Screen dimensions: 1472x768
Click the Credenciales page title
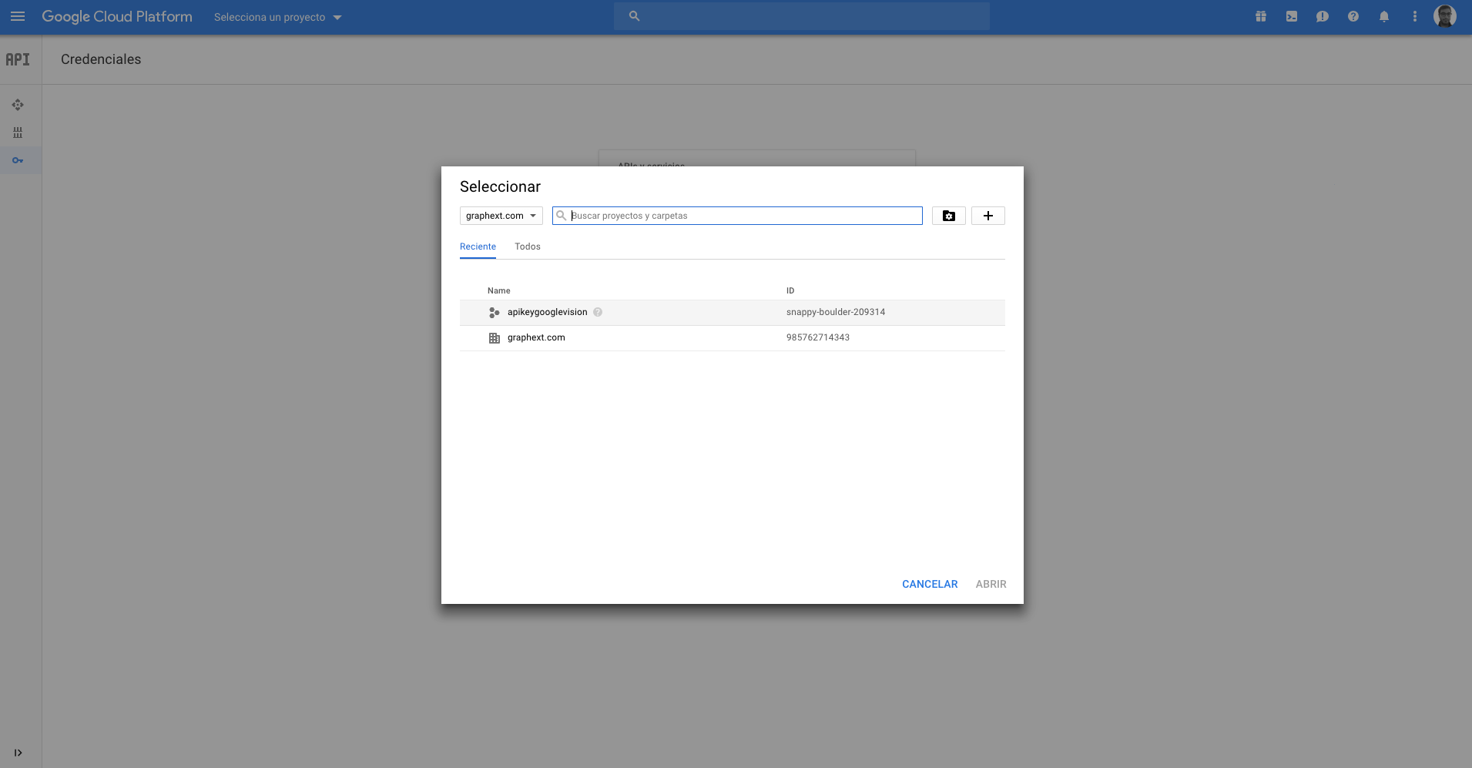101,59
